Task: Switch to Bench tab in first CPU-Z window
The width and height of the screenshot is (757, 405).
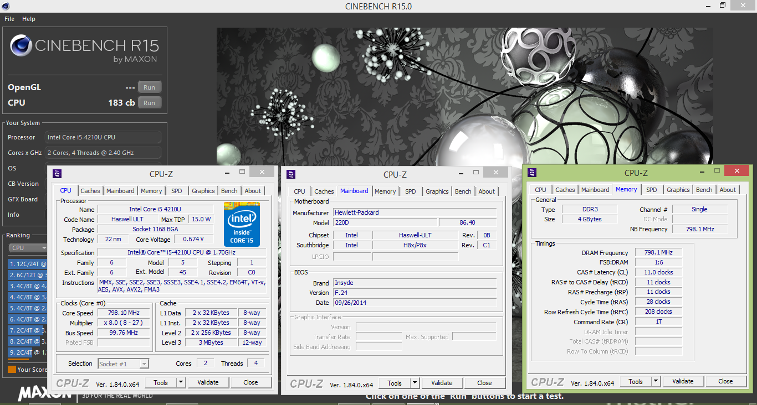Action: pyautogui.click(x=229, y=191)
